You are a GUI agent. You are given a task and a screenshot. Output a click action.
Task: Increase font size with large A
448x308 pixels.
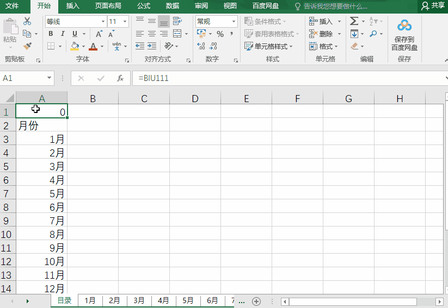[x=99, y=34]
